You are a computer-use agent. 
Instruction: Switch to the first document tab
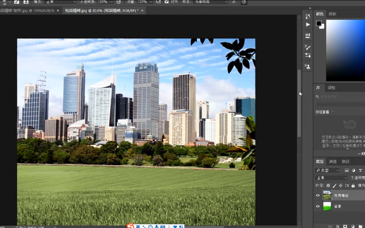(x=29, y=11)
